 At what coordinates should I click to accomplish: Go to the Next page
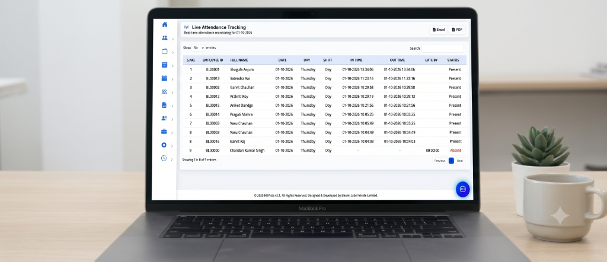459,161
